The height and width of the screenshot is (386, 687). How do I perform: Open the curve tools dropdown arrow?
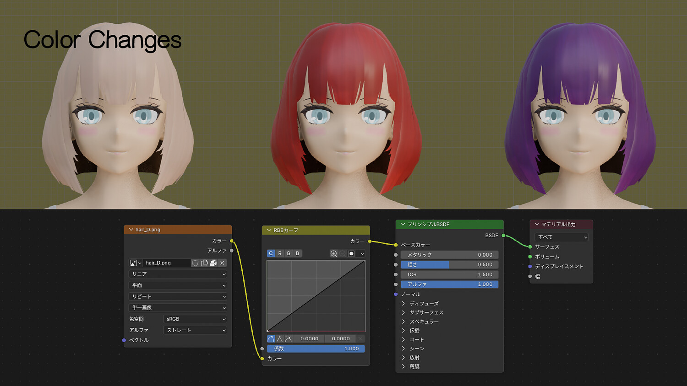(x=362, y=253)
